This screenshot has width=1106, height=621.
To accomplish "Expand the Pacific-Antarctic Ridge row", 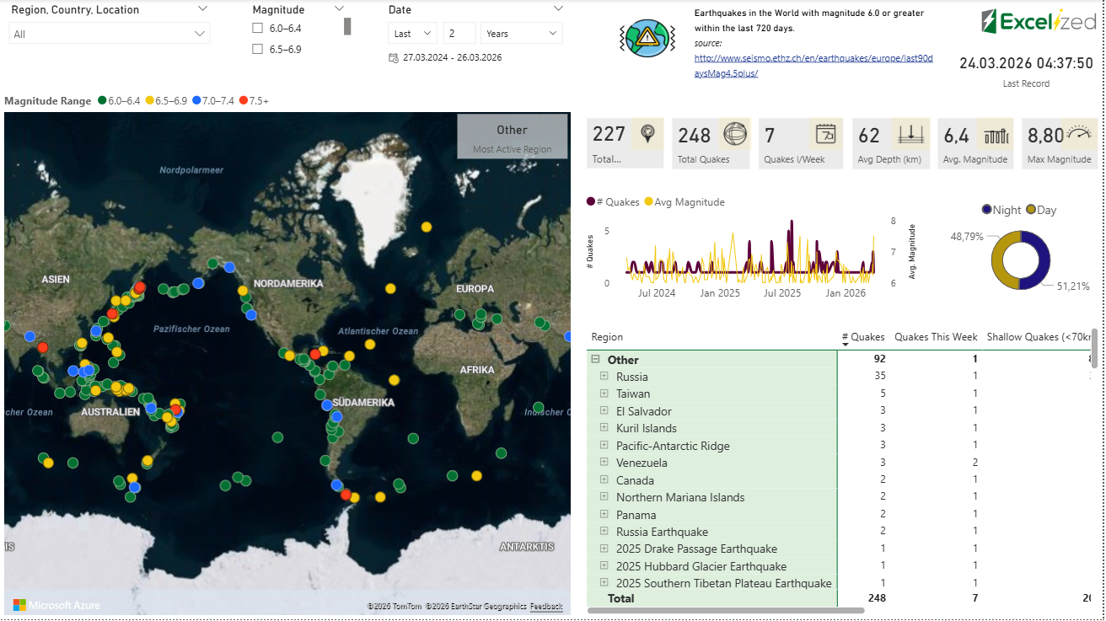I will click(x=604, y=445).
